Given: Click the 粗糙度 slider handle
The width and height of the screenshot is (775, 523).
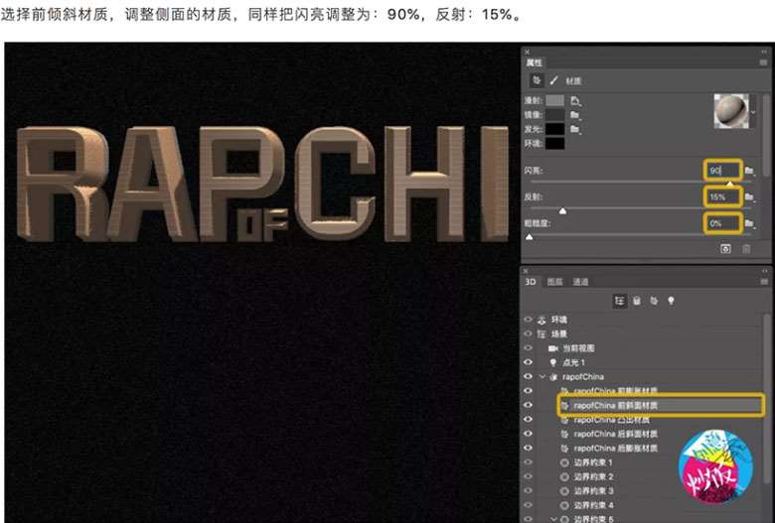Looking at the screenshot, I should (x=530, y=237).
